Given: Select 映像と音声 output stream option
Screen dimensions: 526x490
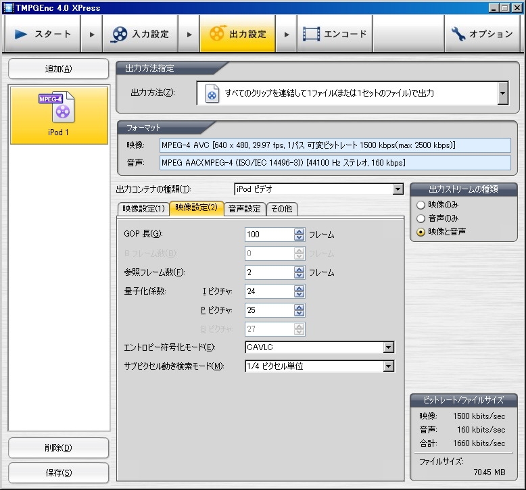Looking at the screenshot, I should [421, 232].
